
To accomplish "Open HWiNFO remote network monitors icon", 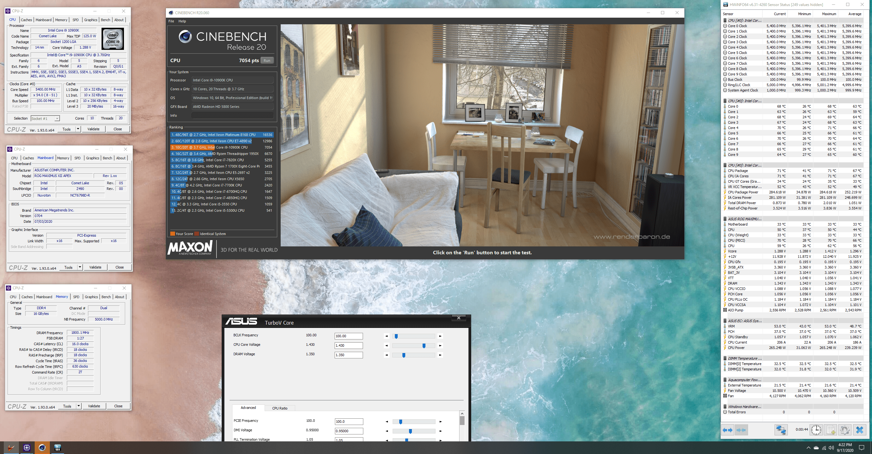I will (781, 430).
